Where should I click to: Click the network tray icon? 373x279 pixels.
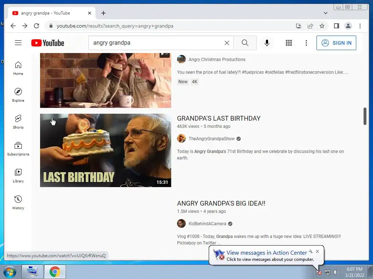tap(327, 272)
